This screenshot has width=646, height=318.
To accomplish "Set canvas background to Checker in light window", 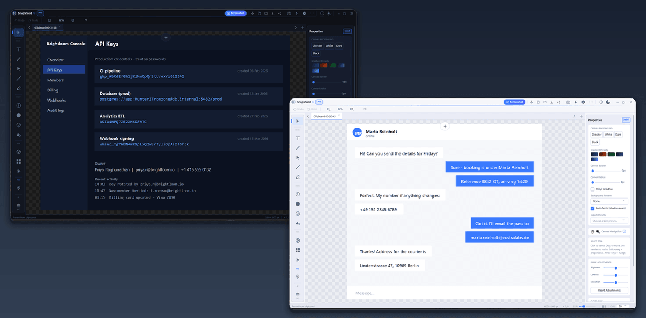I will [x=596, y=134].
